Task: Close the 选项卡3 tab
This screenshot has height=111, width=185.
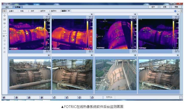Action: (69, 11)
